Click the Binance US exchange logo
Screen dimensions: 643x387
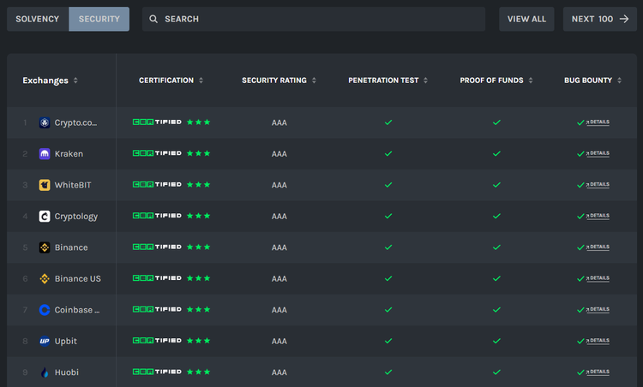45,278
